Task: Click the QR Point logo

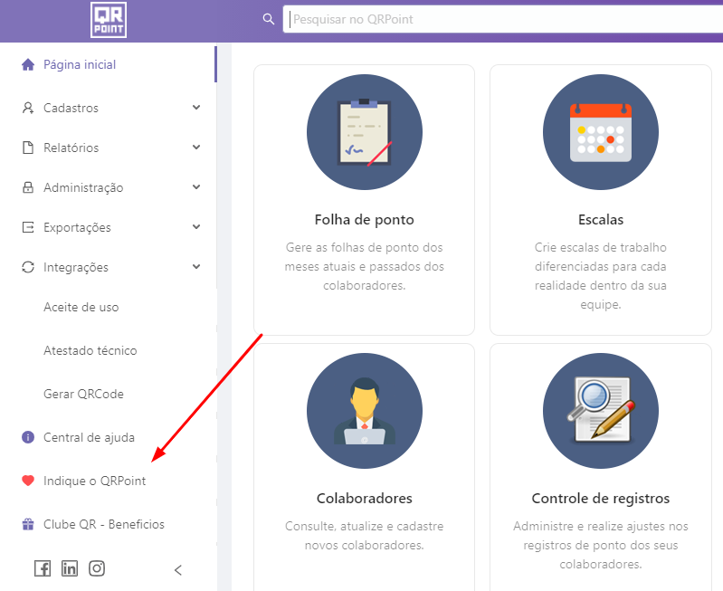Action: tap(109, 20)
